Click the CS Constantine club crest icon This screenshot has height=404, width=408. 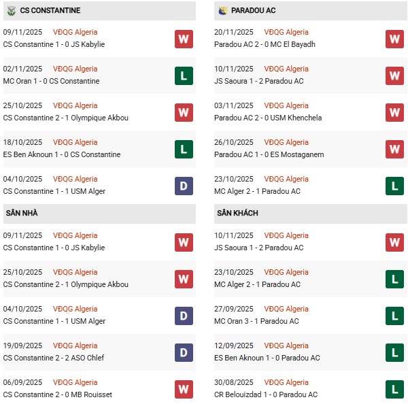[x=12, y=11]
